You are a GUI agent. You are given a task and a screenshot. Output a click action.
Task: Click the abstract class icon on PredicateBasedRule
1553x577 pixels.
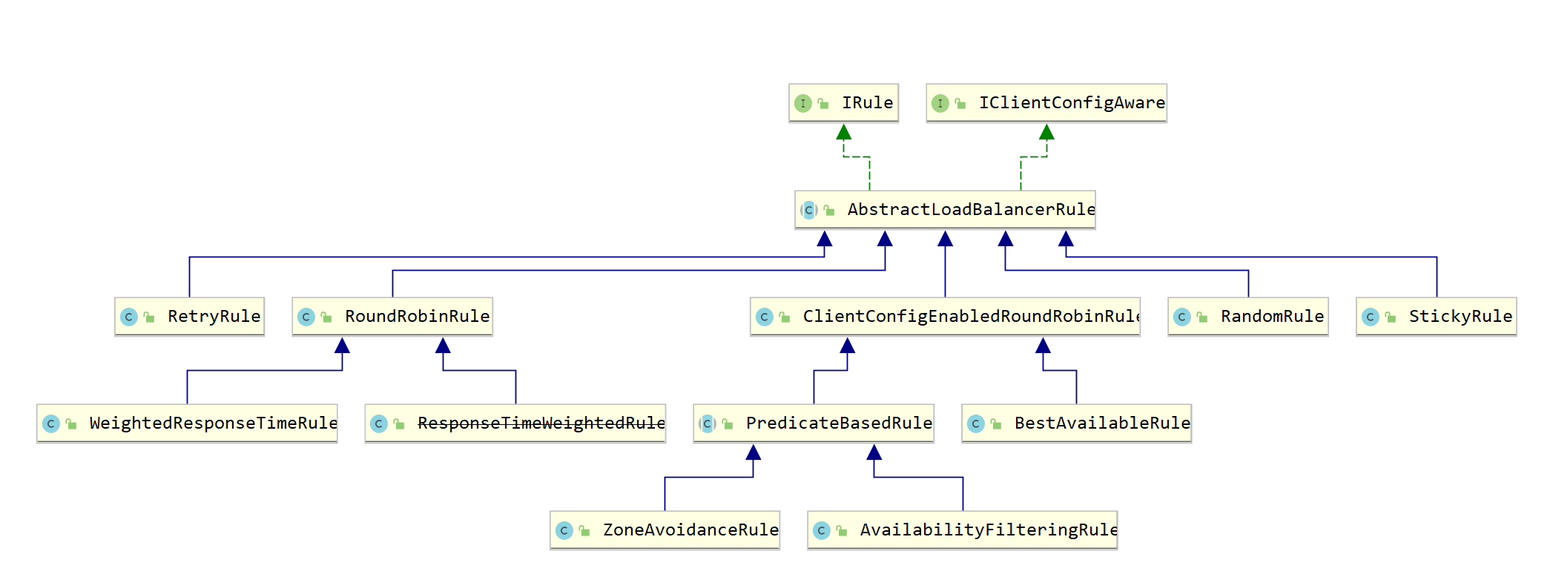708,423
